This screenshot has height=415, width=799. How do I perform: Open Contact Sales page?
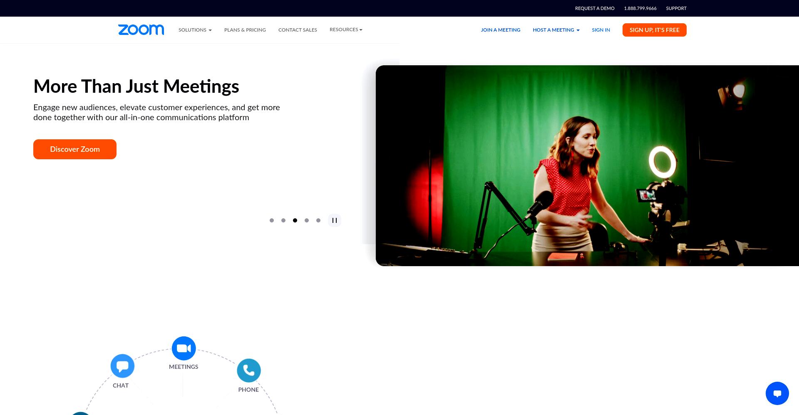pyautogui.click(x=298, y=30)
